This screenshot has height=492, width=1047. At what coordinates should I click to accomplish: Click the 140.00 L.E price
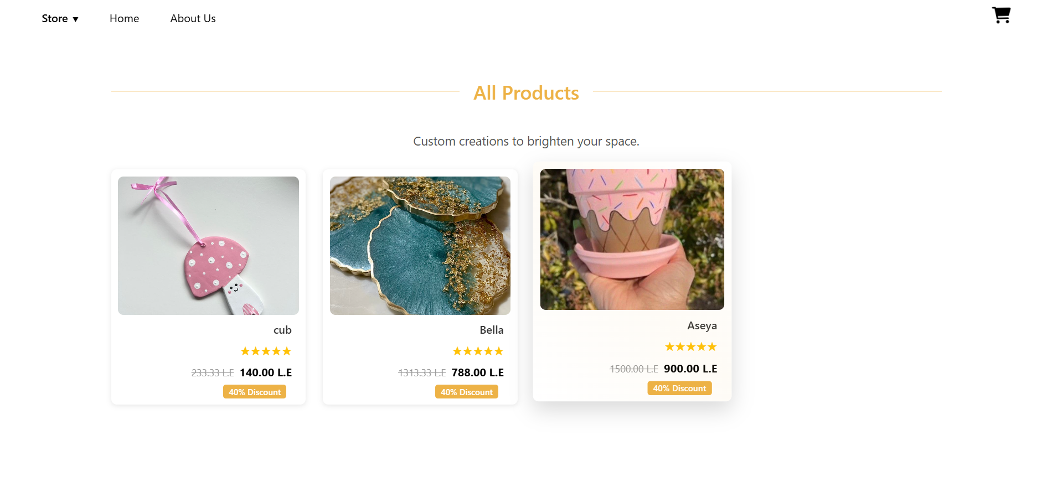coord(266,373)
